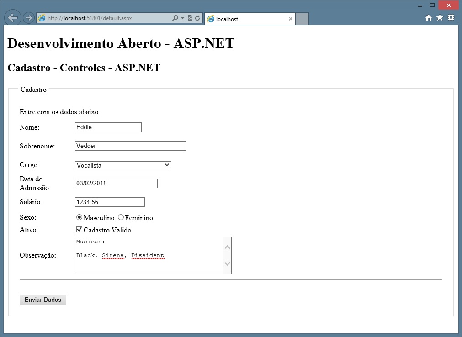Open Favorites with the star icon
The image size is (462, 337).
click(x=440, y=18)
